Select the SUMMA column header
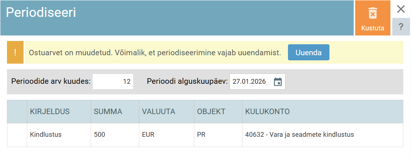Screen dimensions: 411x158 tap(115, 112)
